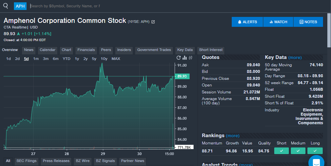Switch to the News tab

[x=29, y=50]
